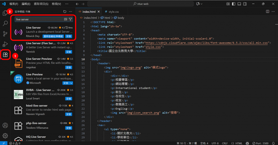Clear extensions search results icon
This screenshot has width=278, height=145.
[x=66, y=19]
